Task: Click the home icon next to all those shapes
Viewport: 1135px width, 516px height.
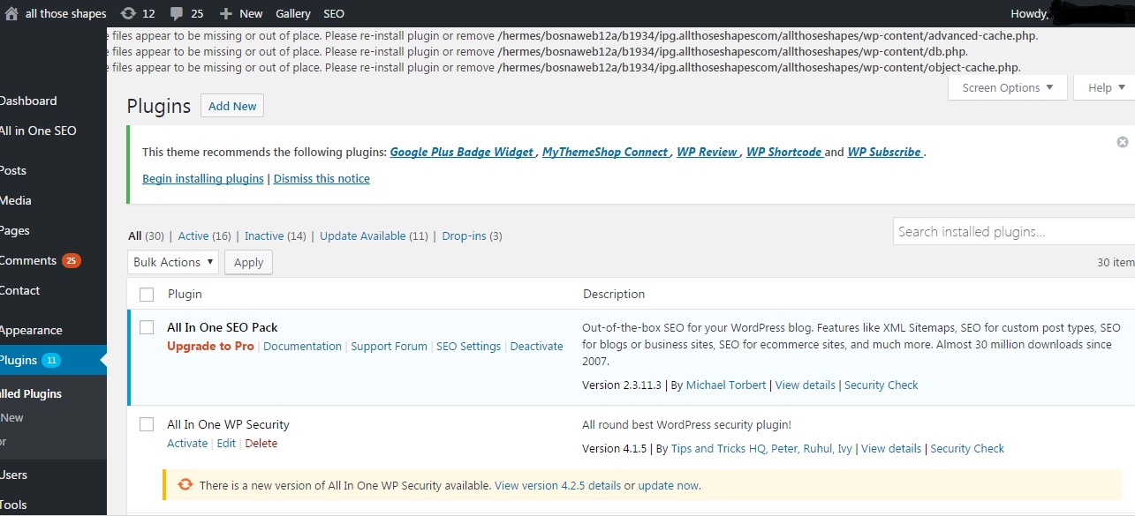Action: 11,13
